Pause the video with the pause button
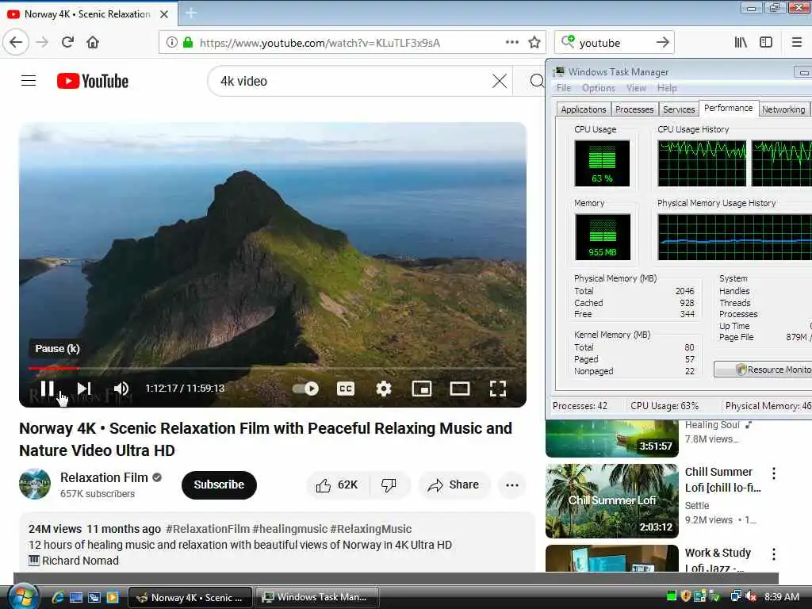 (x=47, y=389)
